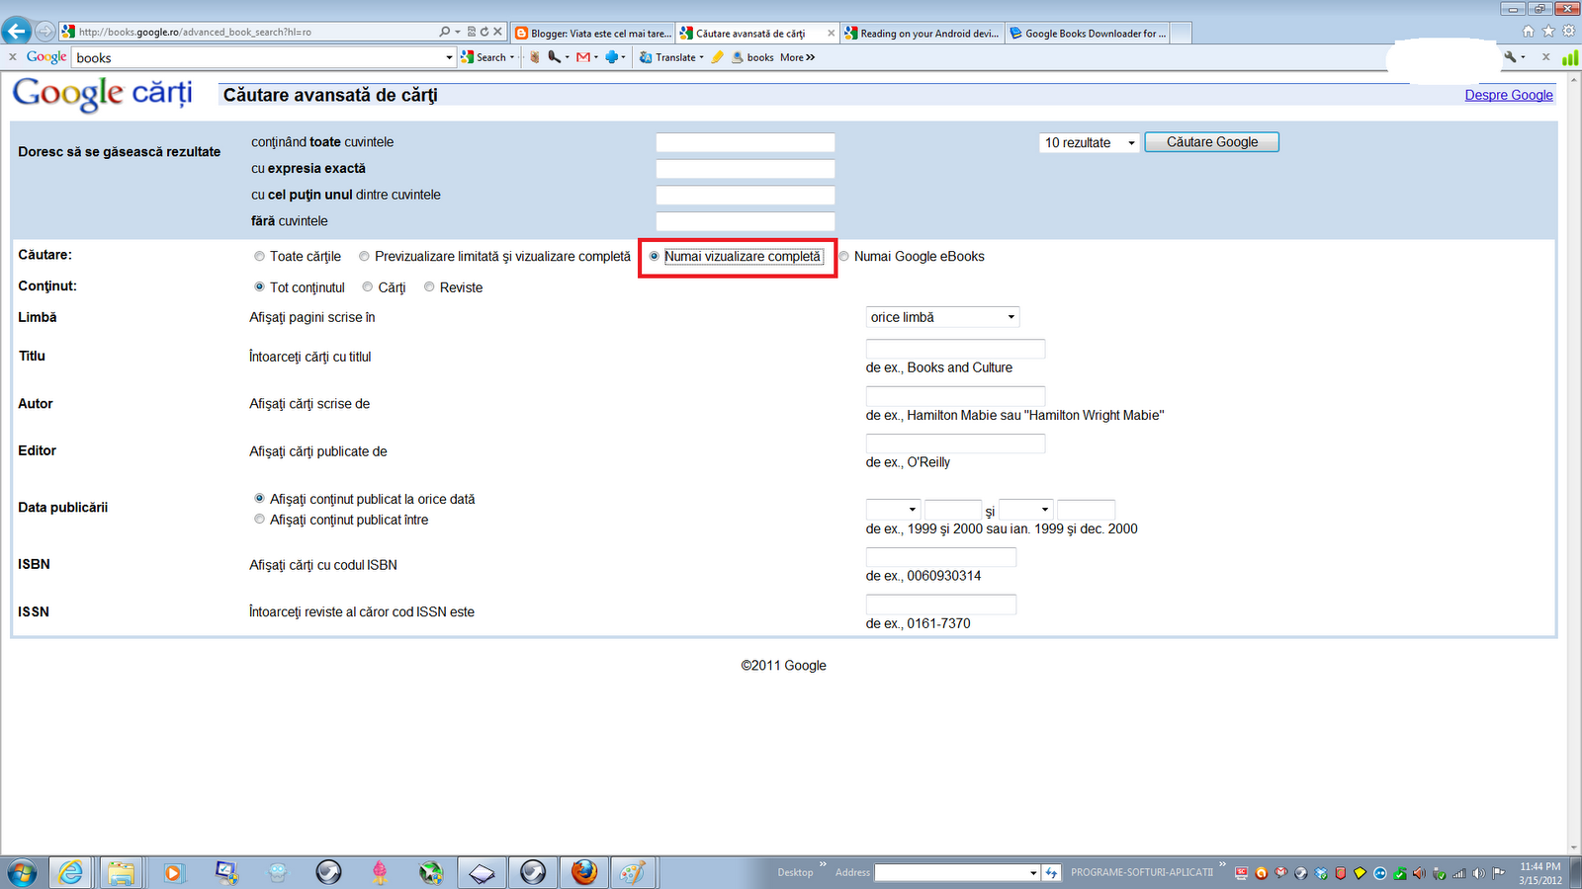Image resolution: width=1582 pixels, height=889 pixels.
Task: Select 'Afișați conținut publicat la orice dată'
Action: [259, 499]
